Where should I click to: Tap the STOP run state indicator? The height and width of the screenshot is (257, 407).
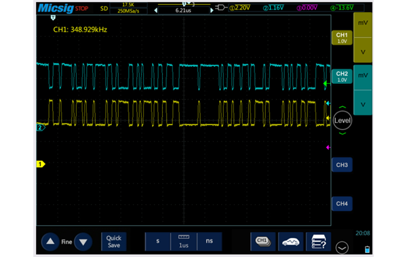82,9
